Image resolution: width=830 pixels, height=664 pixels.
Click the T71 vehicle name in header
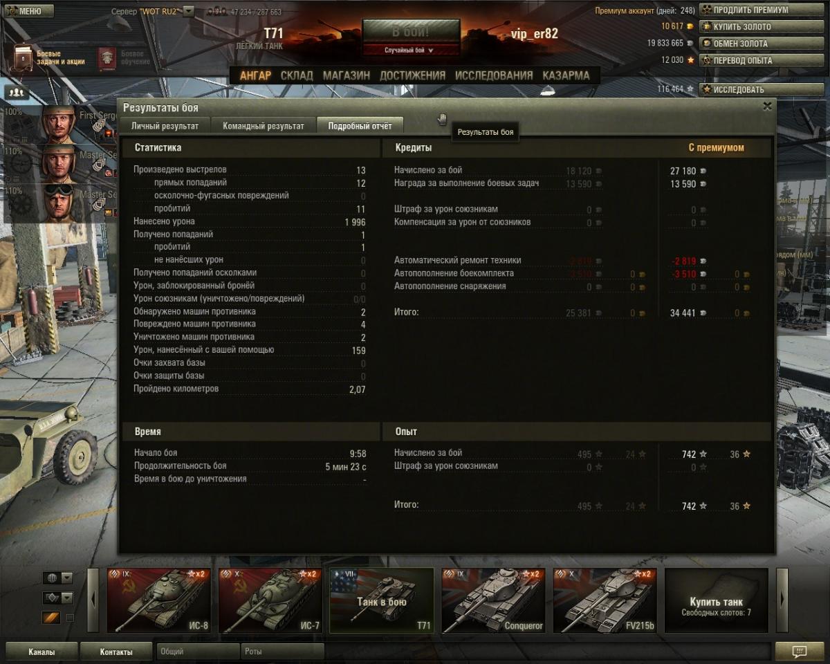tap(273, 34)
